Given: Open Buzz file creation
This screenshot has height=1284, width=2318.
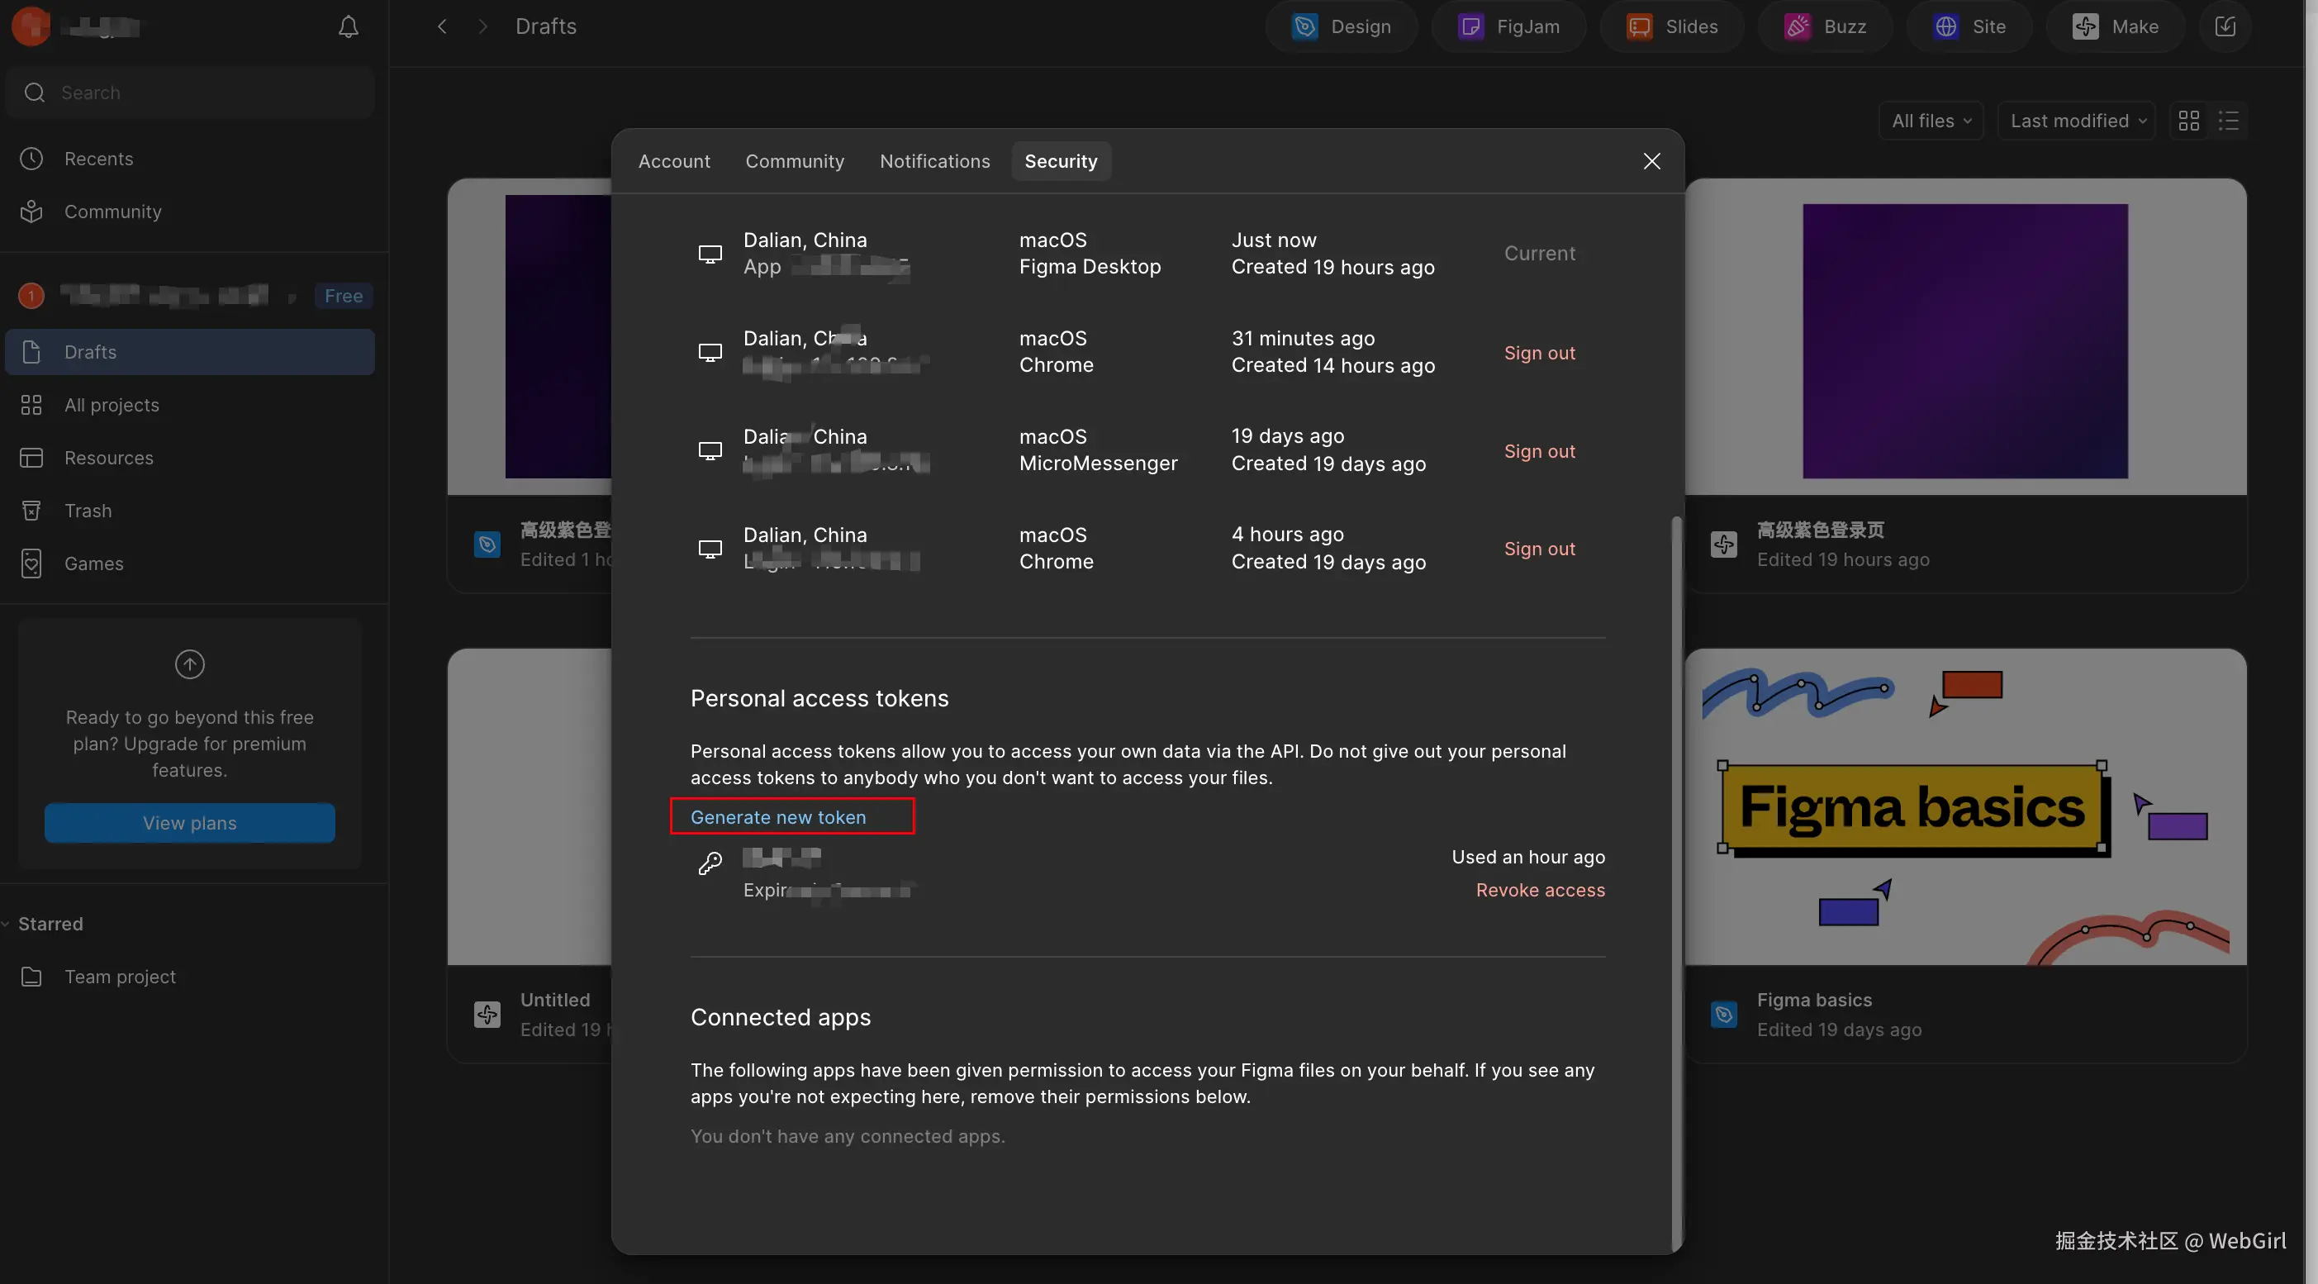Looking at the screenshot, I should coord(1825,27).
